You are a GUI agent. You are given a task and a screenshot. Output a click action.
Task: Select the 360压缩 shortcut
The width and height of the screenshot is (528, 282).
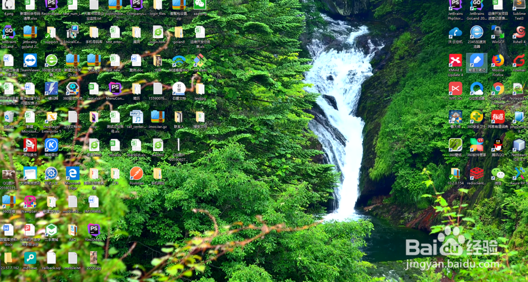coord(9,202)
